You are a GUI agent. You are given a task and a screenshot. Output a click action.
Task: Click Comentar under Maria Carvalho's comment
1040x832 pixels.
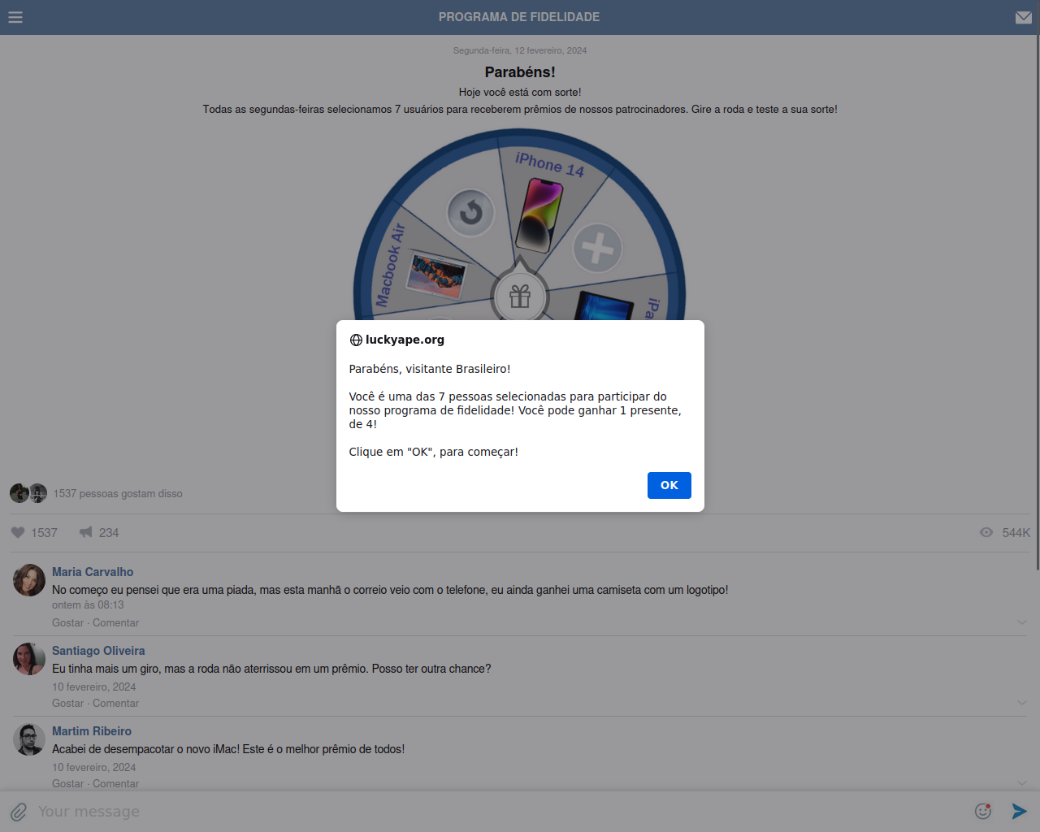(115, 622)
